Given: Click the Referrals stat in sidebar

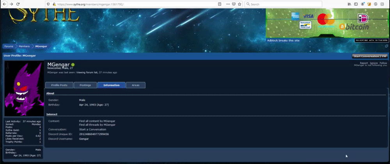Looking at the screenshot, I should (x=23, y=133).
